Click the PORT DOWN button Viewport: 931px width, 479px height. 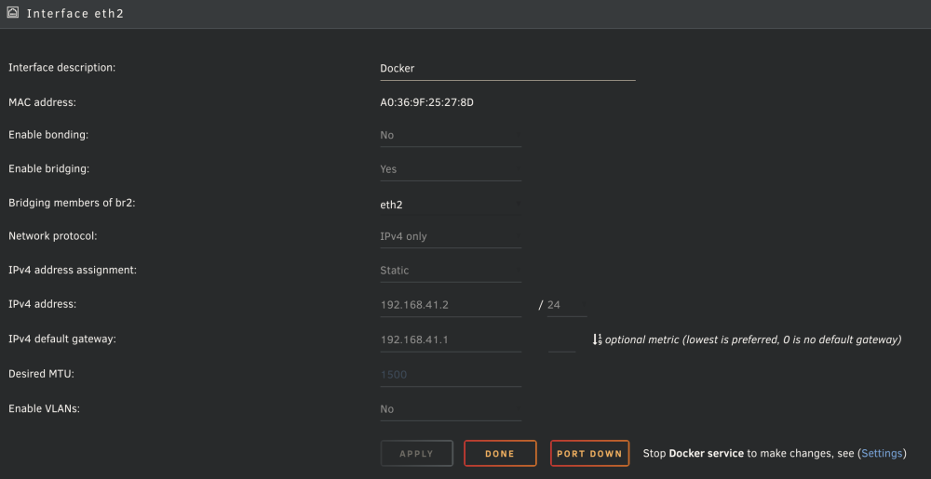coord(589,454)
